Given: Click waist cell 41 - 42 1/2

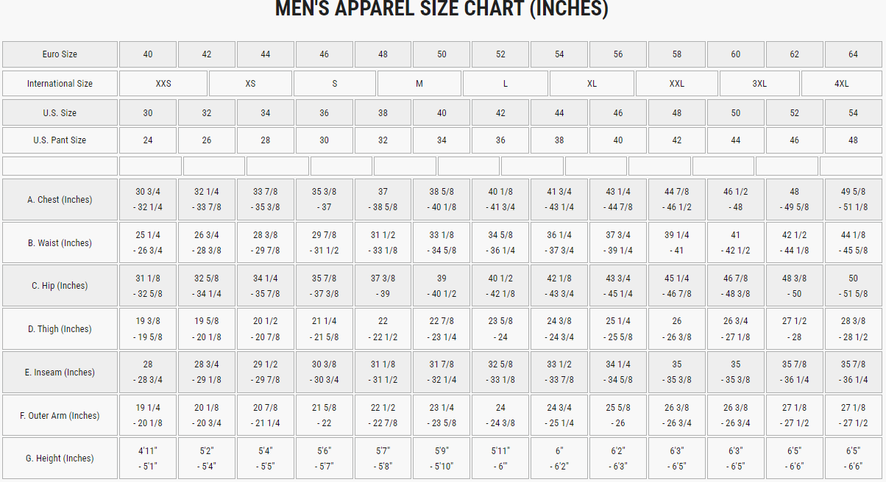Looking at the screenshot, I should tap(735, 243).
